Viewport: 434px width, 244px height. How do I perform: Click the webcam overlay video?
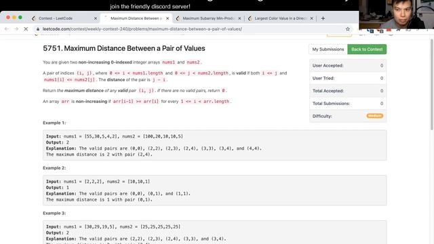[x=396, y=14]
